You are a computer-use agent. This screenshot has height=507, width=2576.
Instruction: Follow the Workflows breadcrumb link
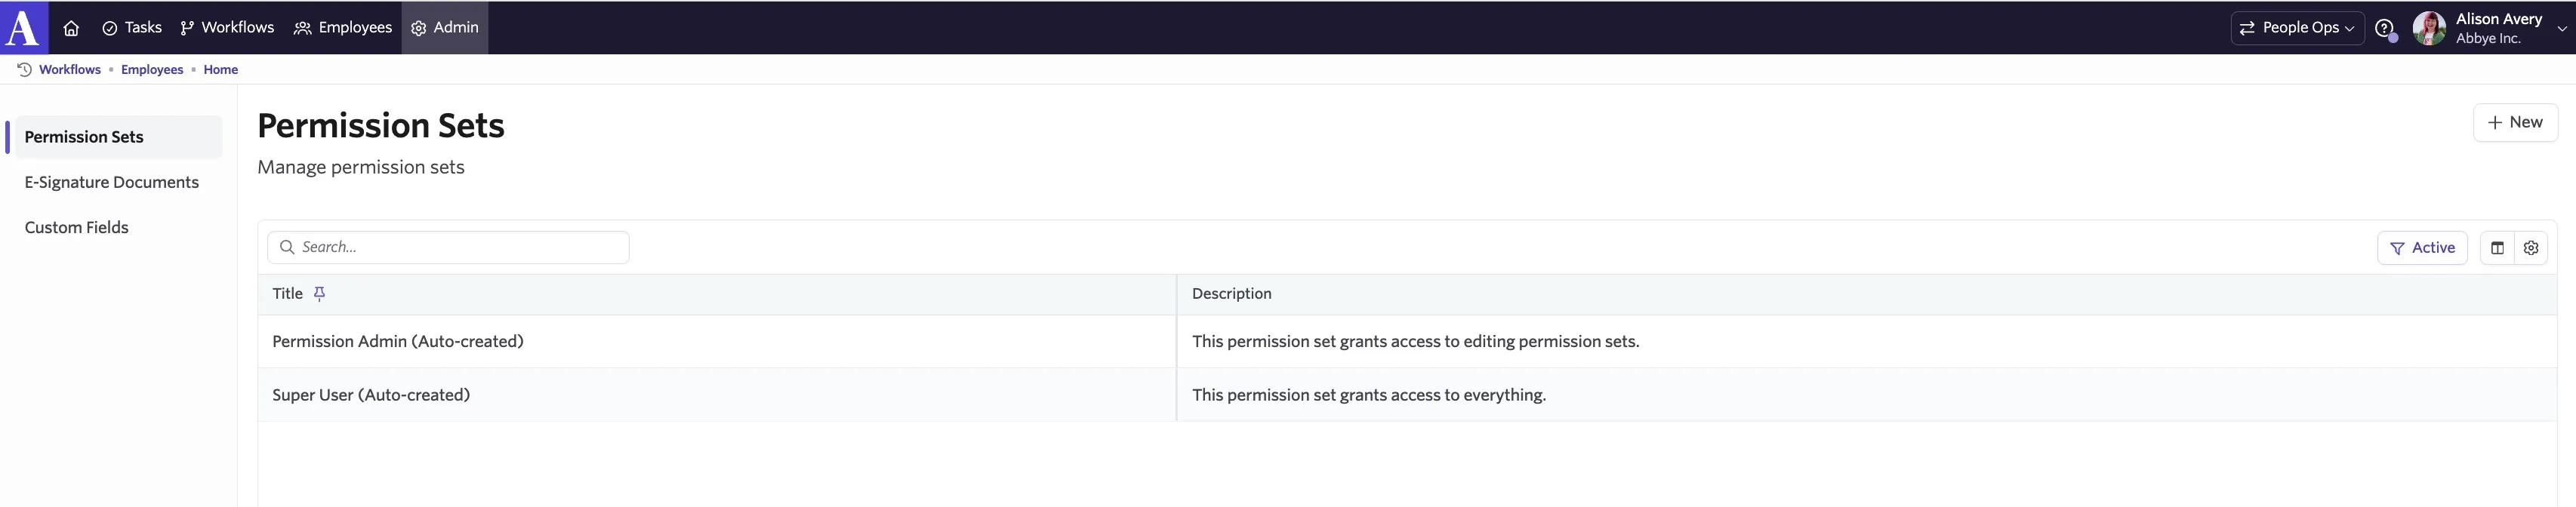coord(70,69)
